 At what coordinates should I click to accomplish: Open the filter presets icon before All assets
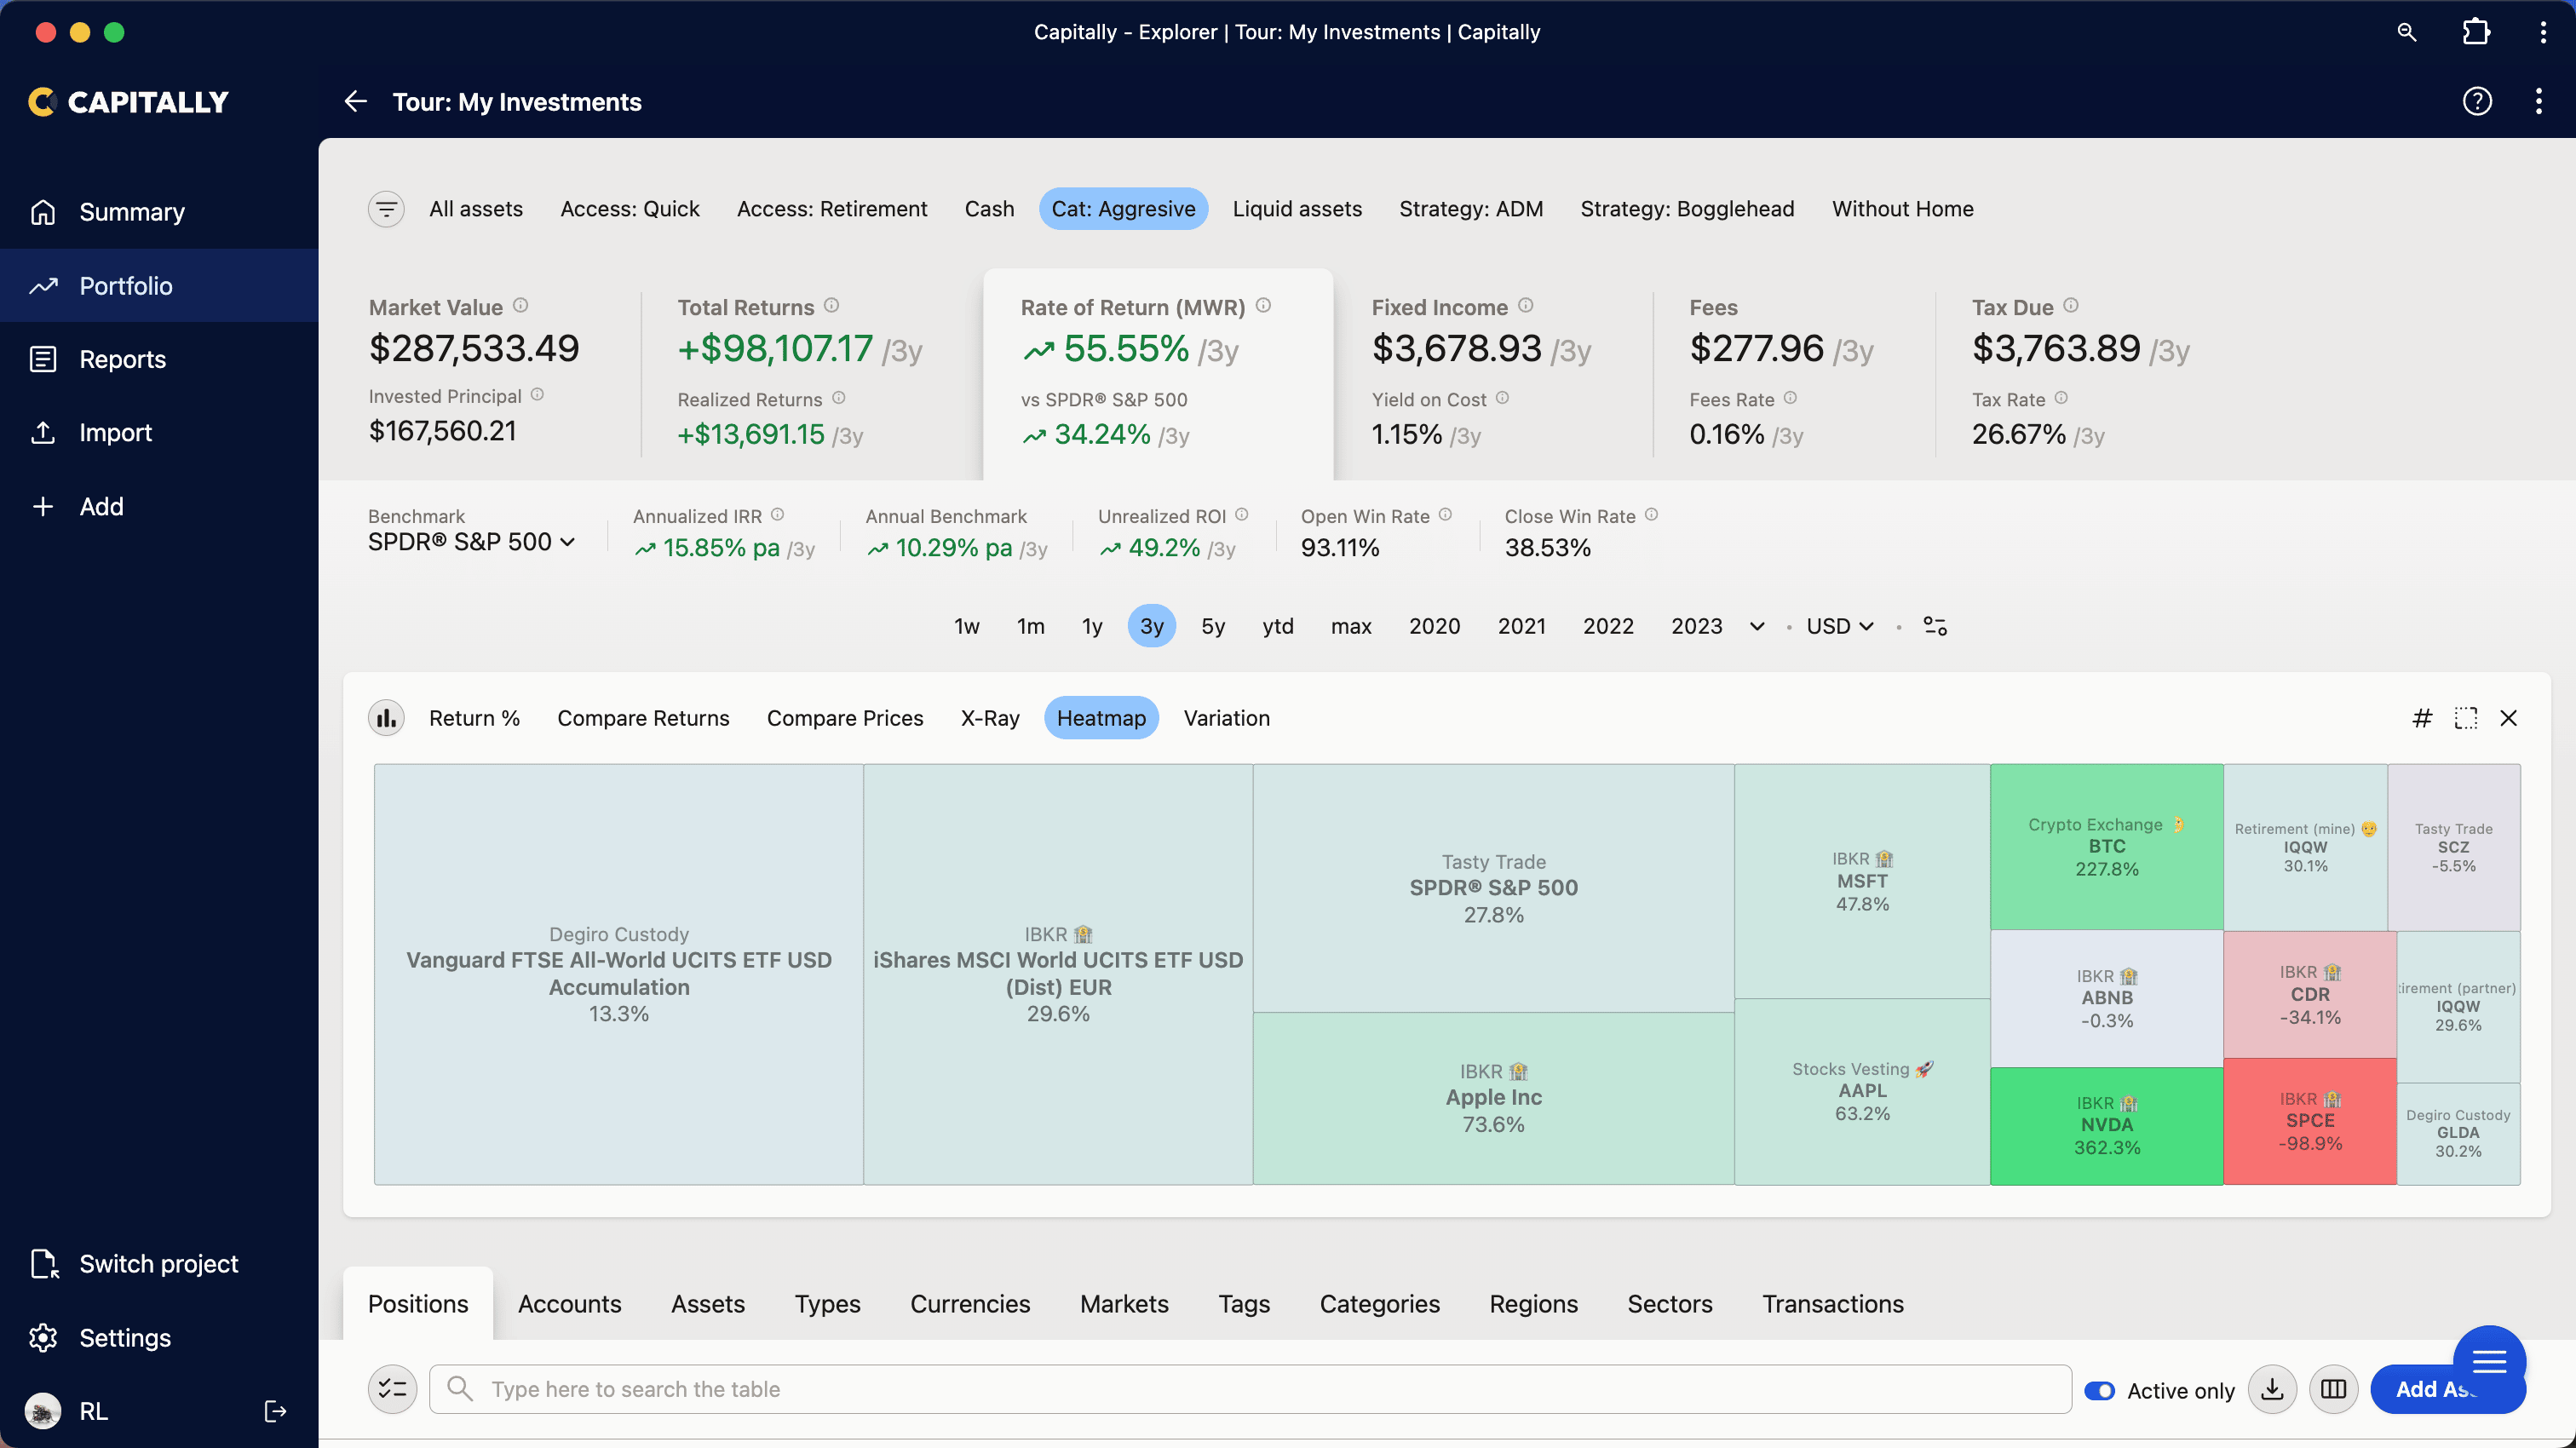386,209
